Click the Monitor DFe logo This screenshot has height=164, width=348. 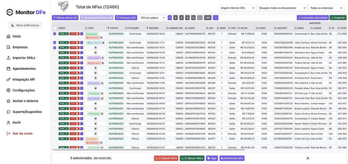click(x=26, y=12)
